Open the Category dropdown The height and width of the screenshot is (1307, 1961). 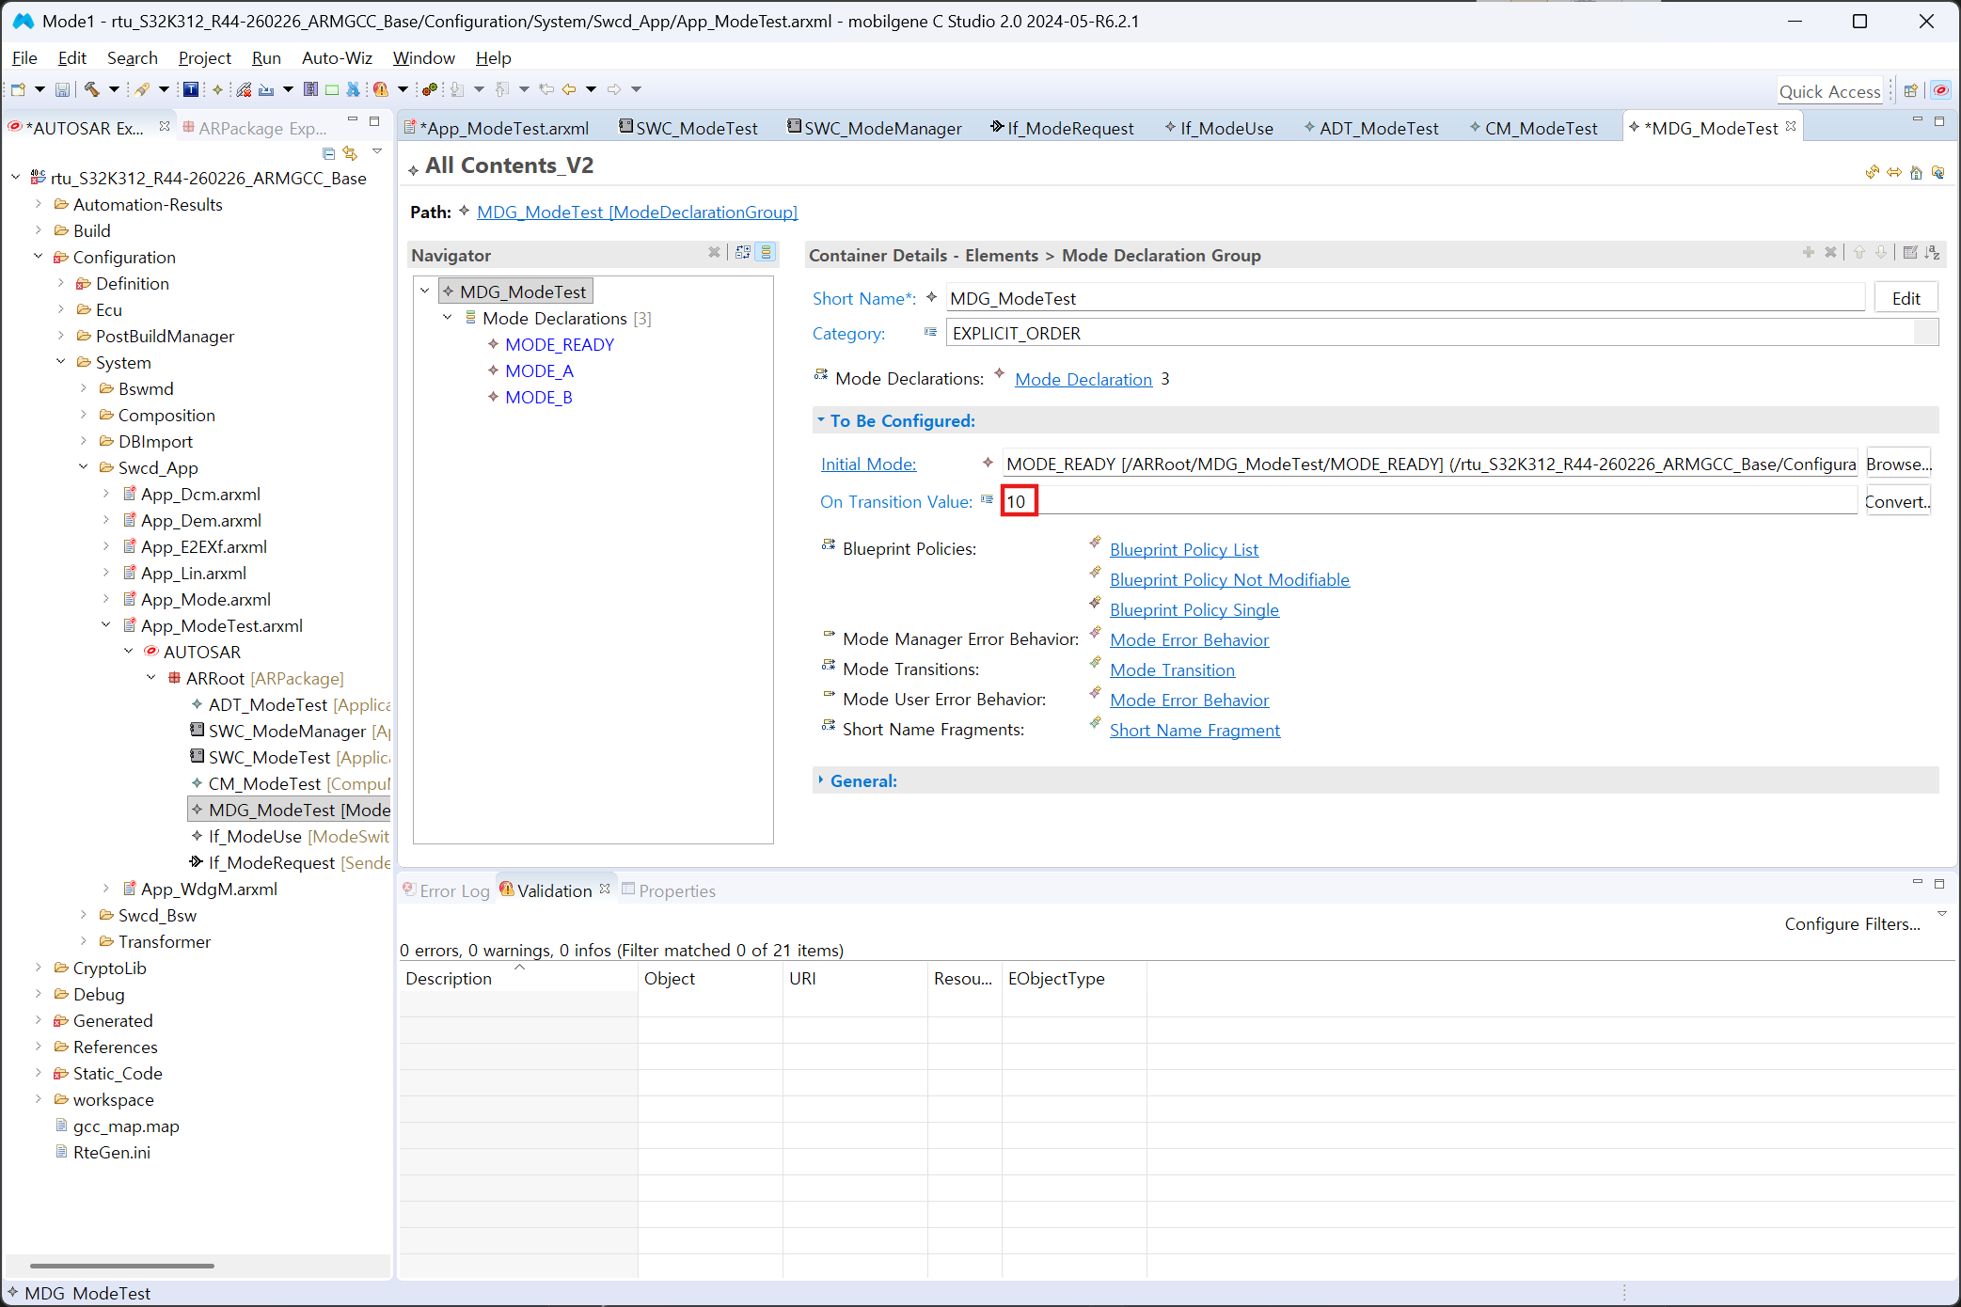point(1925,333)
